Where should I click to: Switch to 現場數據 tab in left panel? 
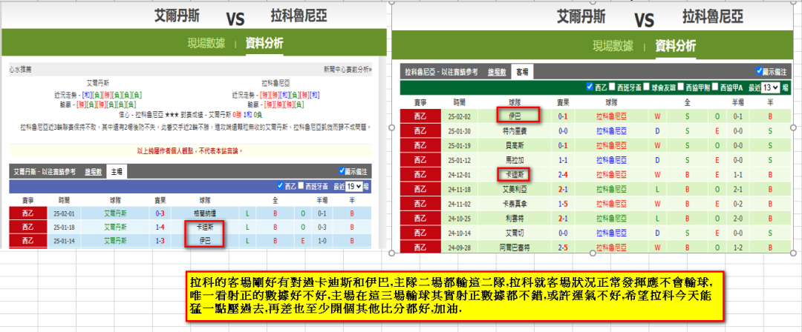[x=206, y=44]
